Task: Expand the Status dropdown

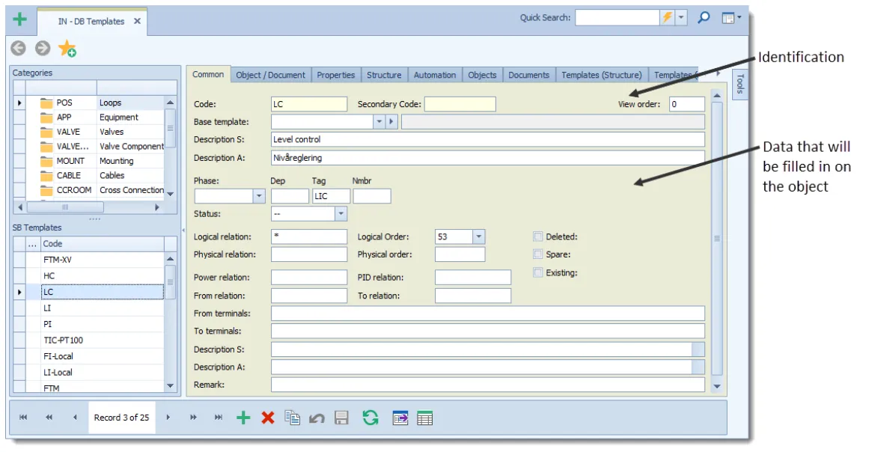Action: coord(341,214)
